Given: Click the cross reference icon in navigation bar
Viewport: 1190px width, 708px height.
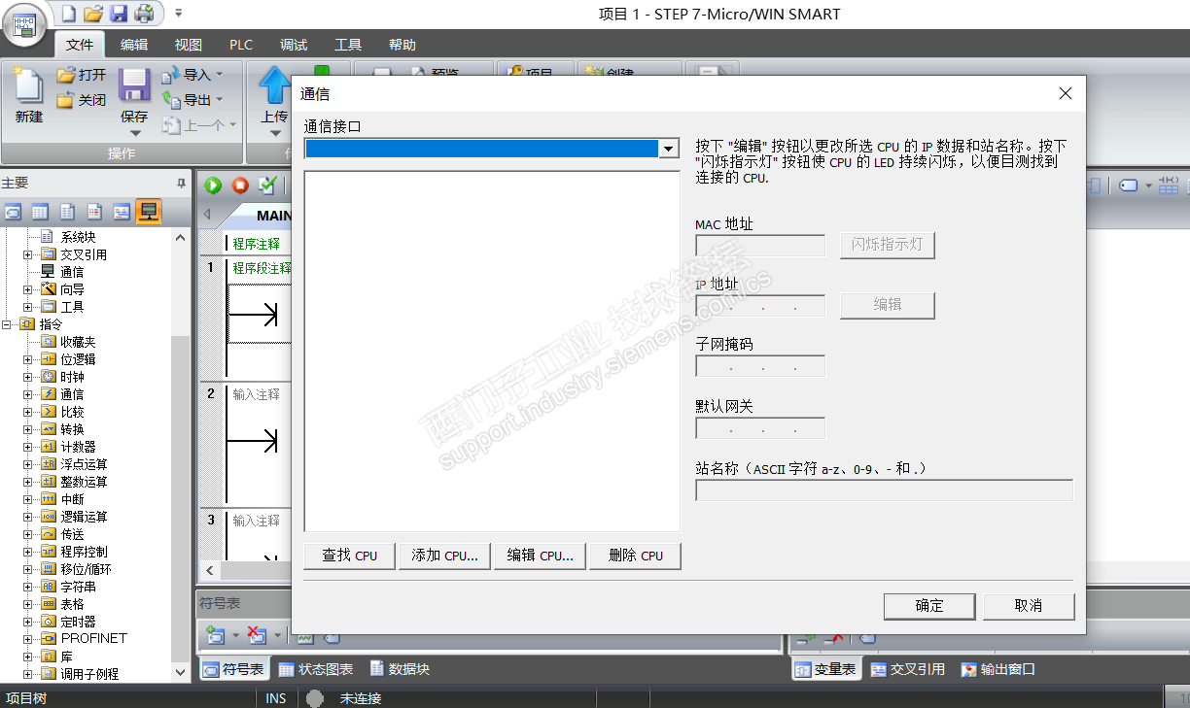Looking at the screenshot, I should pyautogui.click(x=122, y=212).
